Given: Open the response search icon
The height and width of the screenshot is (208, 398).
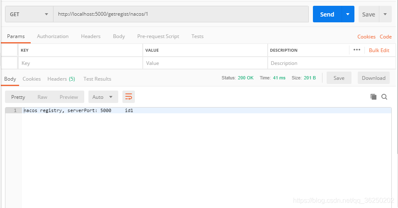Looking at the screenshot, I should [384, 97].
